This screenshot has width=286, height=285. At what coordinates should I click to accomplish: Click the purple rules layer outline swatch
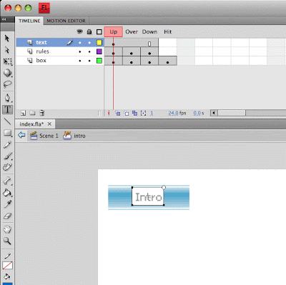tap(99, 51)
